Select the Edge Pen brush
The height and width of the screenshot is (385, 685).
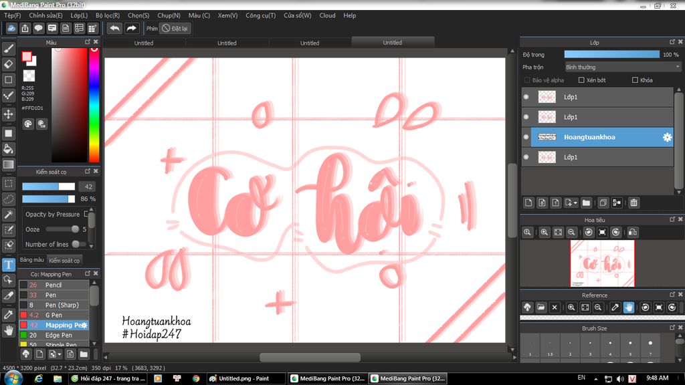coord(54,335)
